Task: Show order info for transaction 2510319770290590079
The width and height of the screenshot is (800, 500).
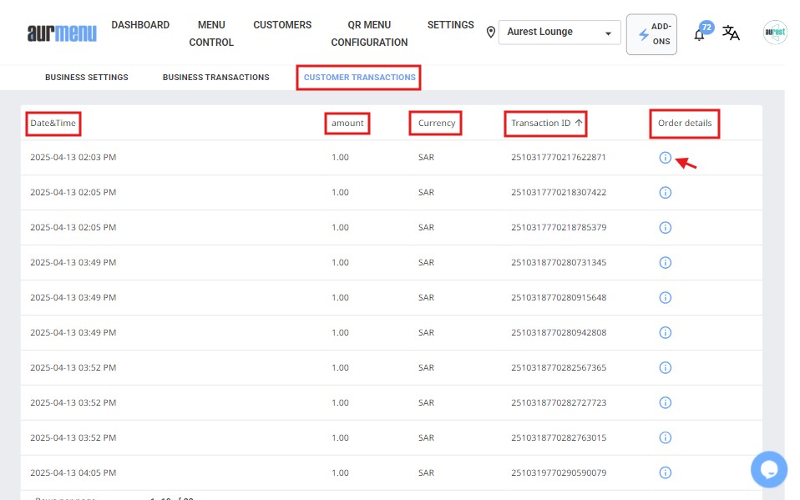Action: 665,473
